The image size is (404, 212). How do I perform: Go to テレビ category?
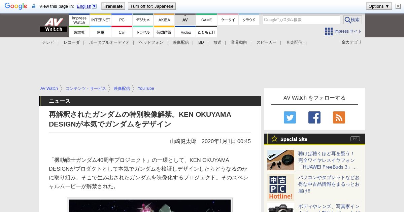(x=48, y=42)
